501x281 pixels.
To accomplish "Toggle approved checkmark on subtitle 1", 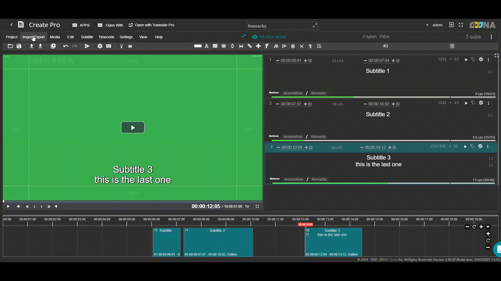I will point(481,59).
